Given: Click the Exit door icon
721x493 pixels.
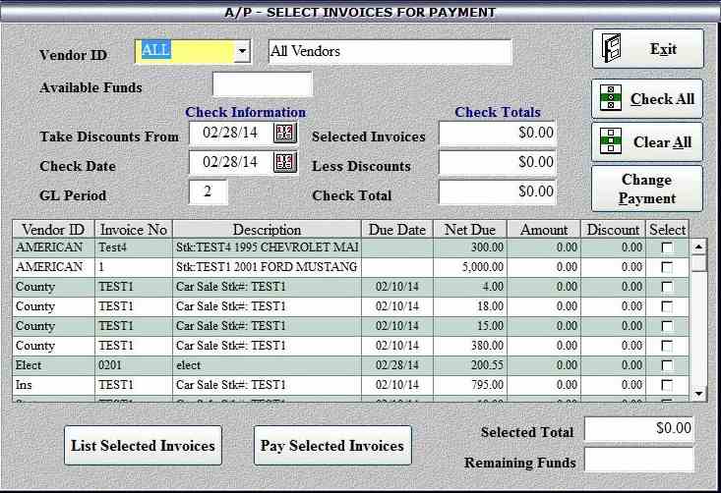Looking at the screenshot, I should [x=612, y=48].
